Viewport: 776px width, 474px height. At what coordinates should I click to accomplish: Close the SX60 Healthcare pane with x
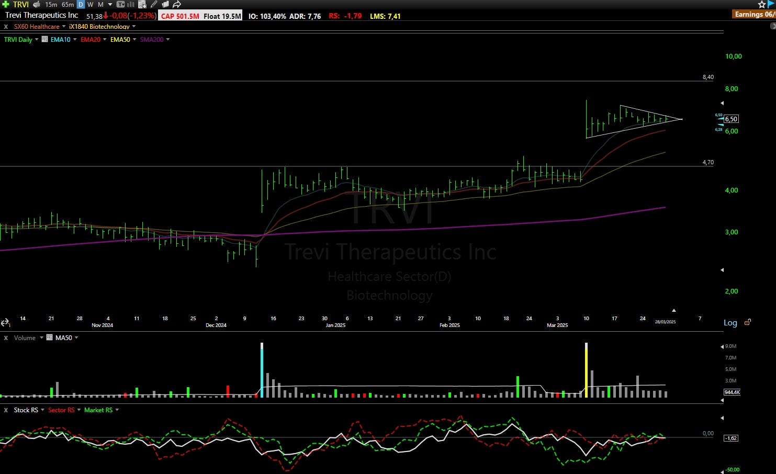tap(6, 26)
